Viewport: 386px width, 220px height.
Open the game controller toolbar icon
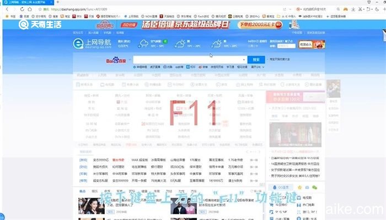[x=345, y=9]
